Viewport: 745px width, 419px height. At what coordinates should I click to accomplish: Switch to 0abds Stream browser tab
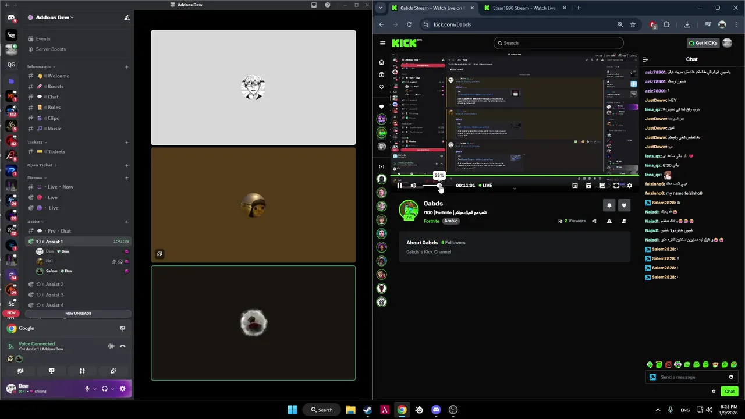432,8
